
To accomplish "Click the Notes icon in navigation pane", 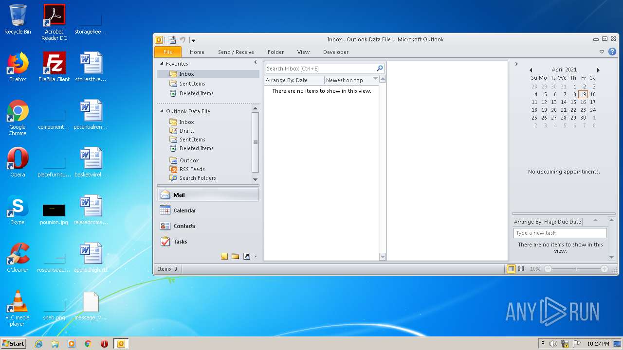I will click(224, 256).
